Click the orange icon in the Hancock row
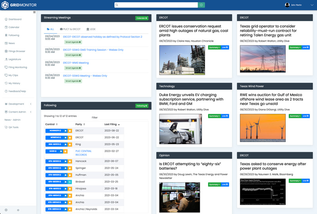This screenshot has width=317, height=214. pos(70,161)
